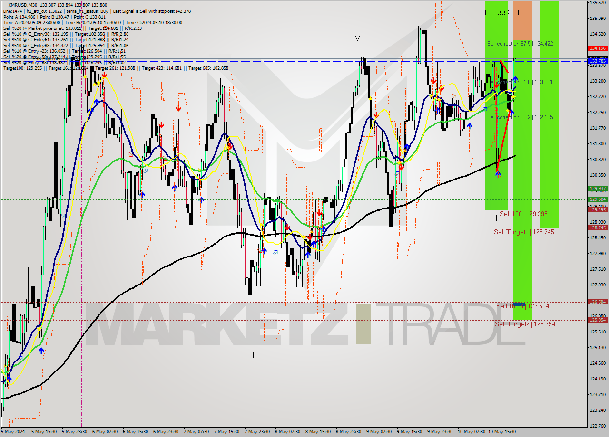Click the 127.510 price axis value
Screen dimensions: 609x437
point(598,269)
